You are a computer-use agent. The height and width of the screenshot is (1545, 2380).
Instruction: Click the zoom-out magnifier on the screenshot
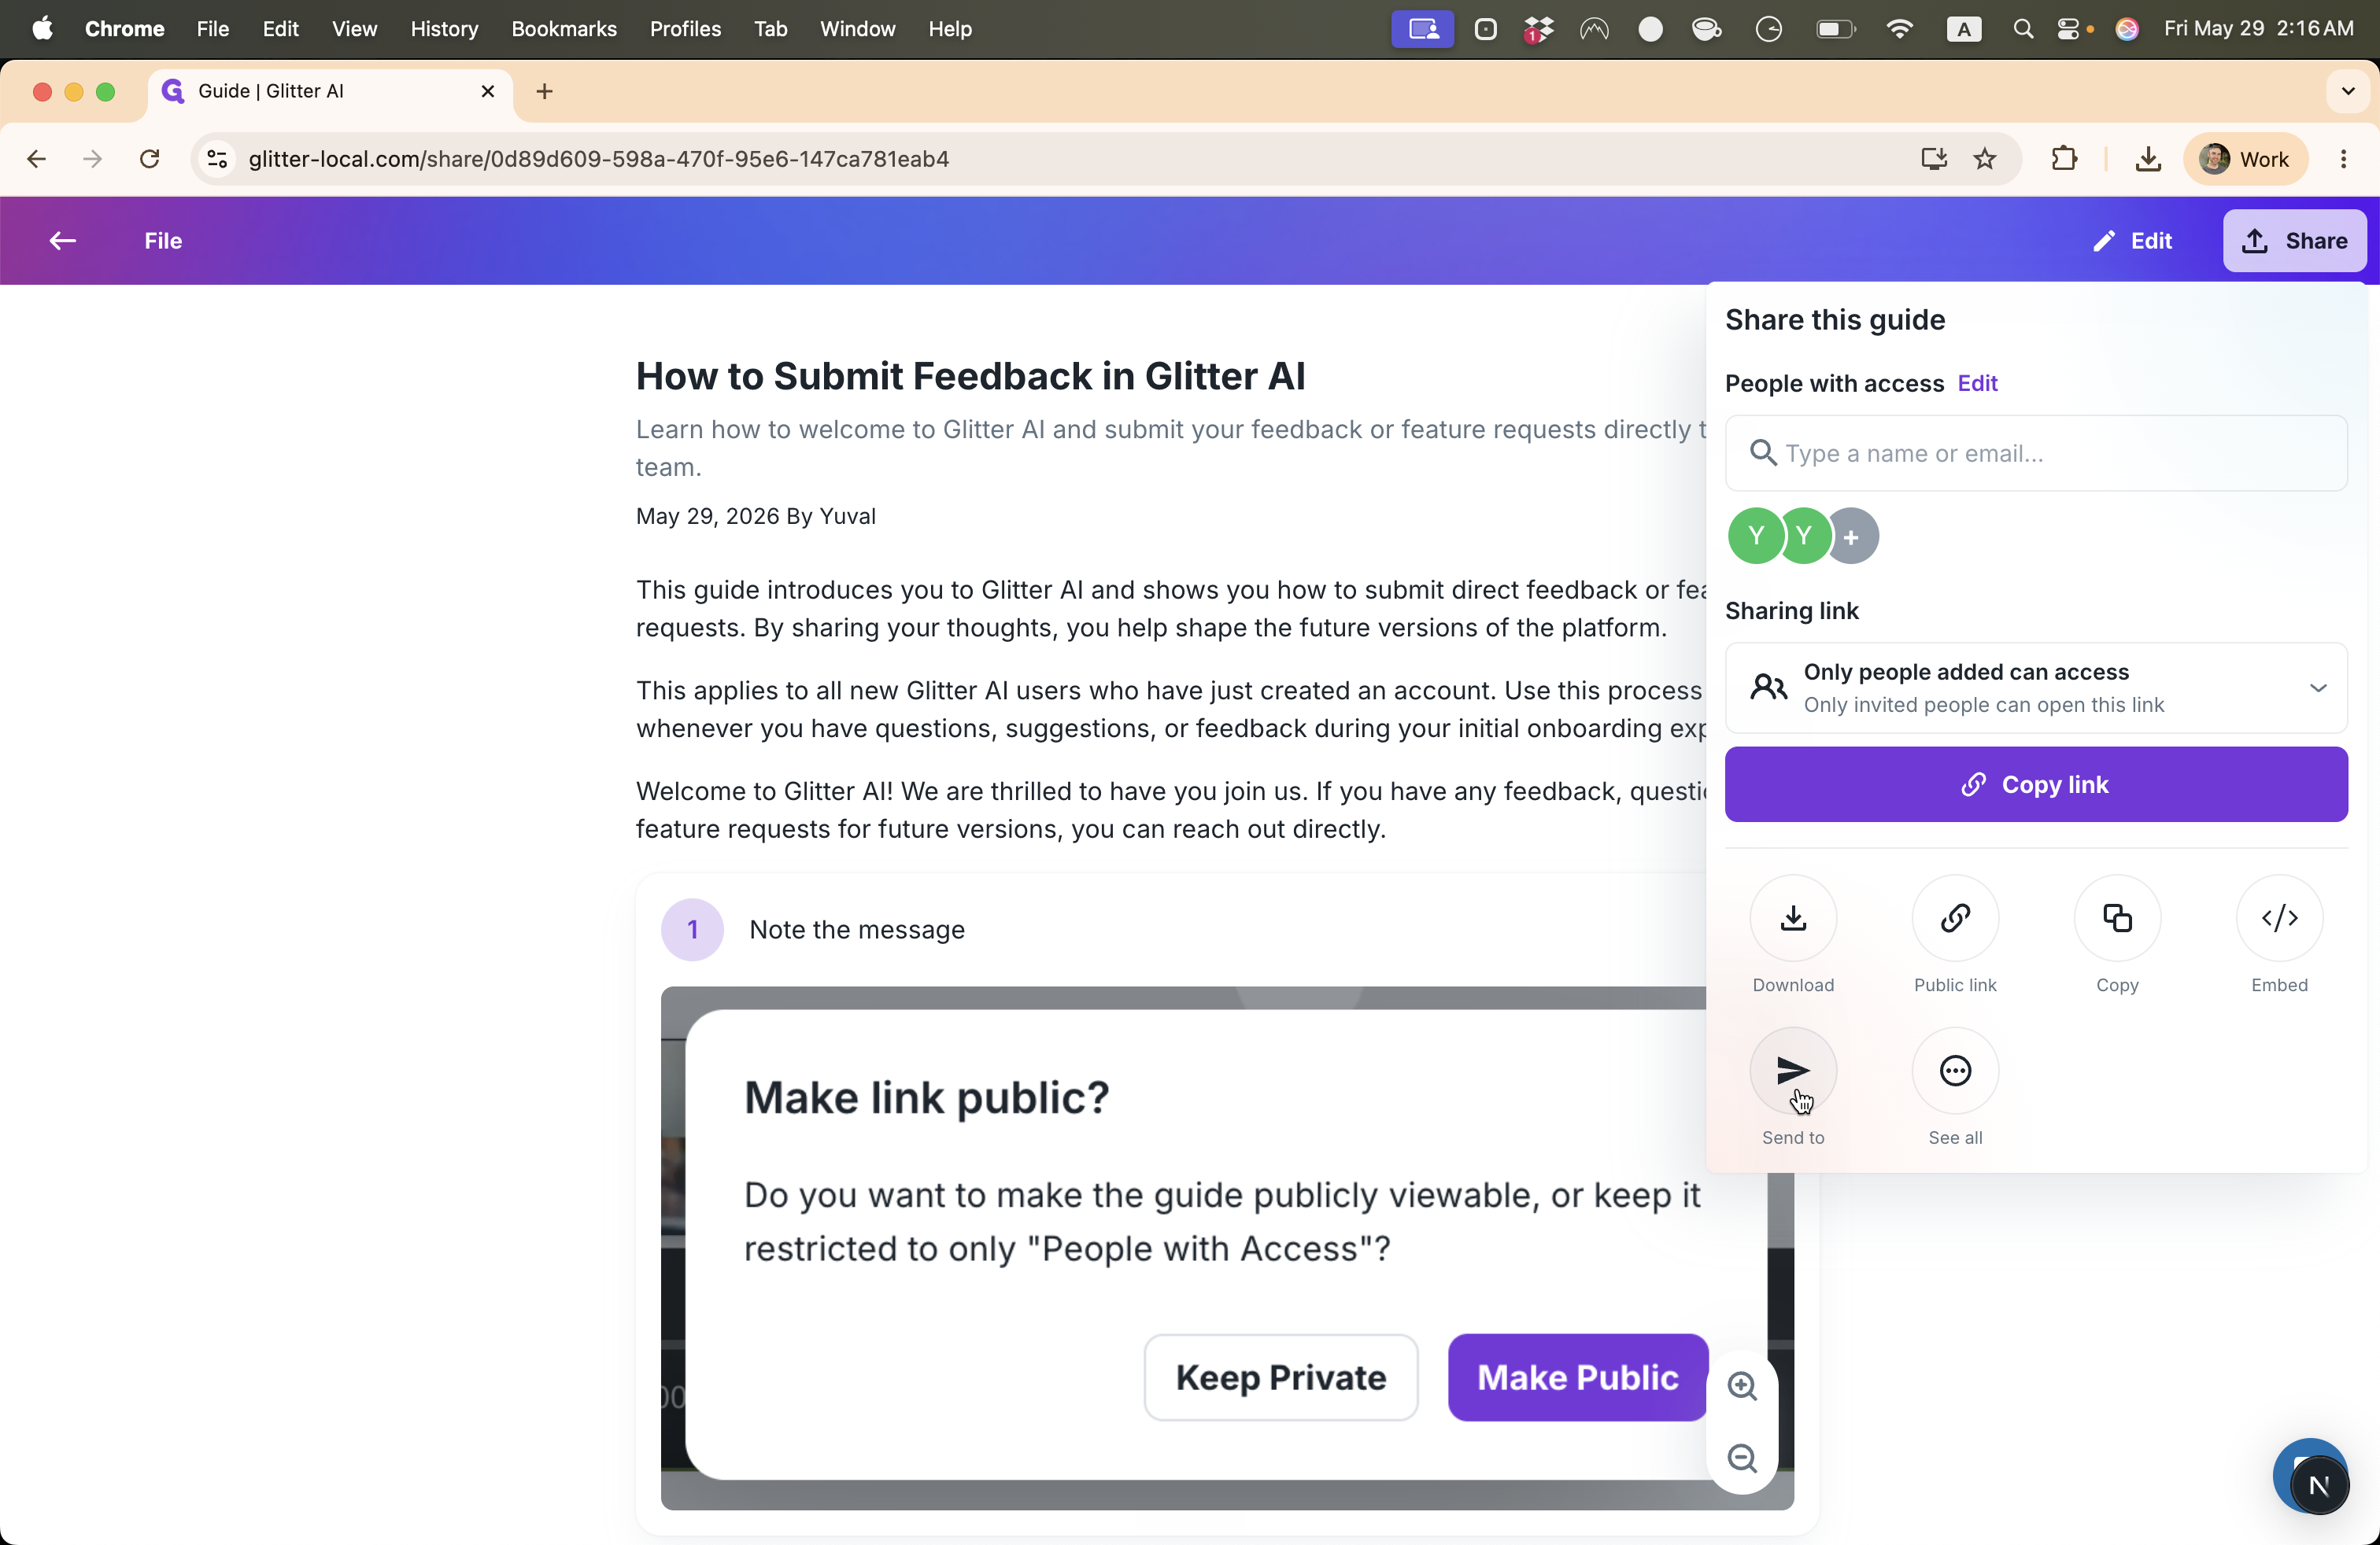1742,1458
